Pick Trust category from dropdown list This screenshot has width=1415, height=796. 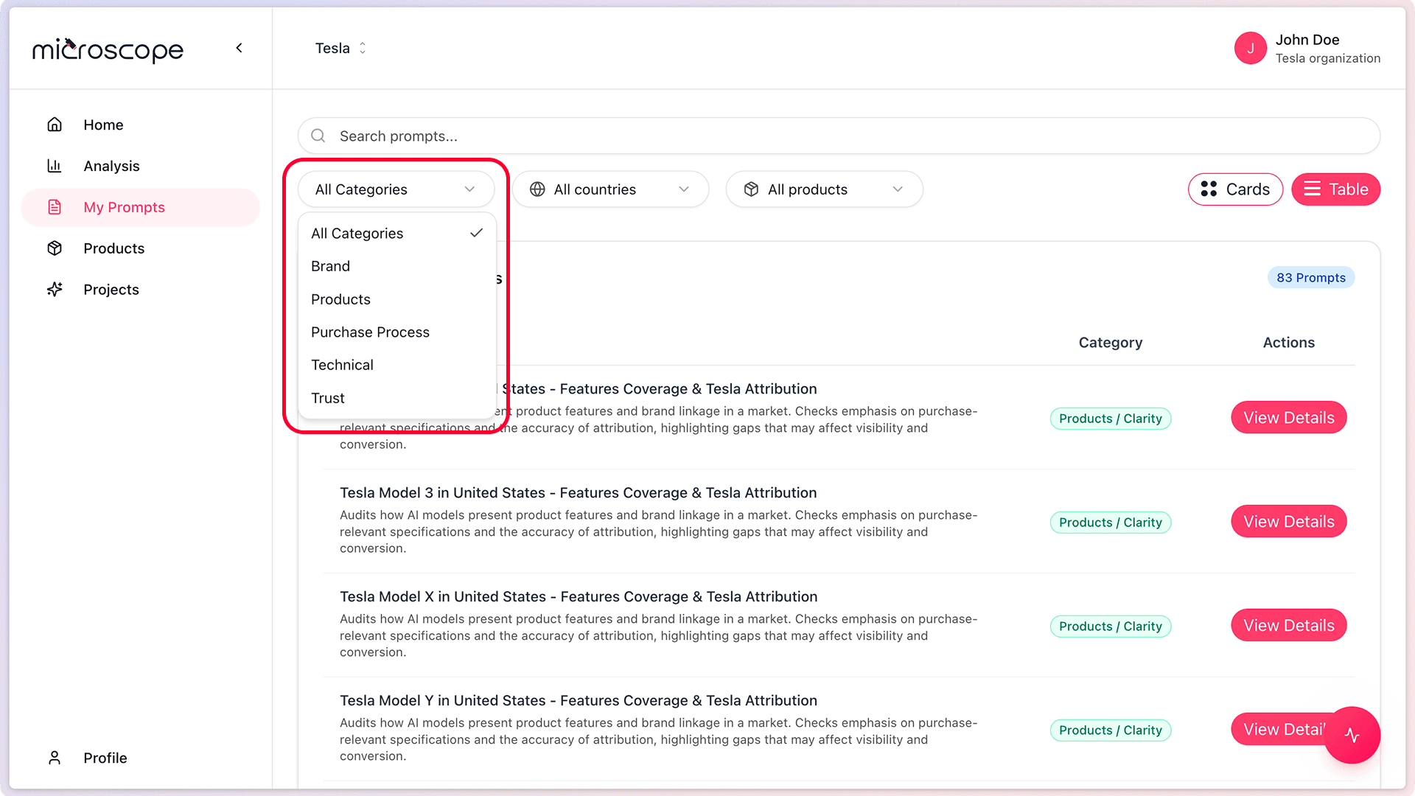pos(328,398)
